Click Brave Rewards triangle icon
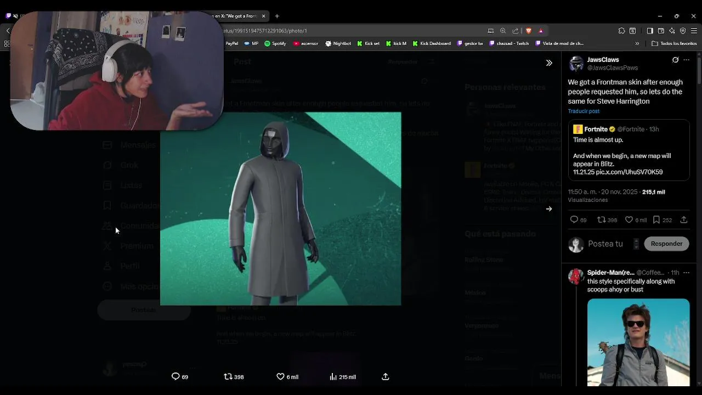This screenshot has width=702, height=395. tap(541, 31)
